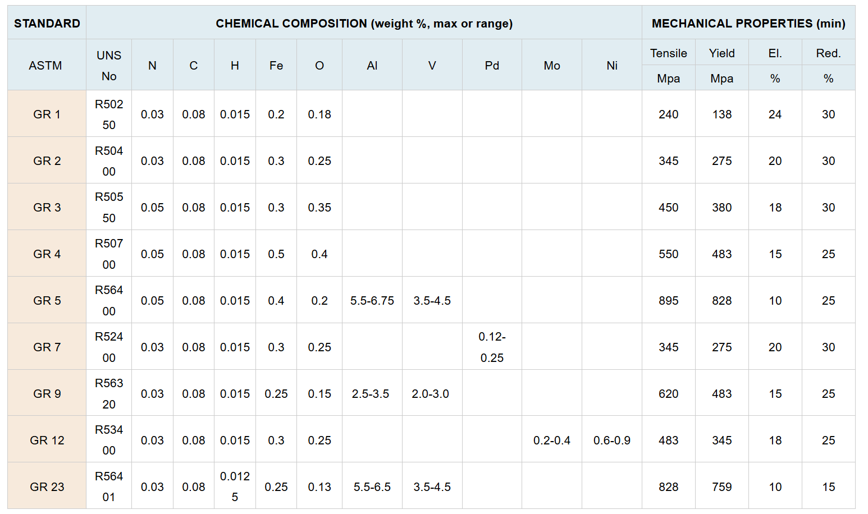Click the Pd value 0.12-0.25 cell
This screenshot has height=514, width=868.
click(x=492, y=347)
